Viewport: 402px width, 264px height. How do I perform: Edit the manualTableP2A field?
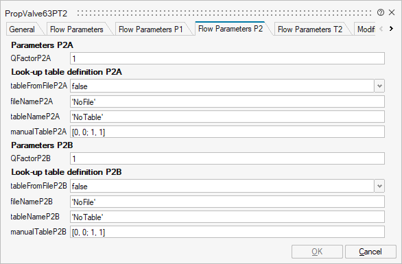(227, 132)
